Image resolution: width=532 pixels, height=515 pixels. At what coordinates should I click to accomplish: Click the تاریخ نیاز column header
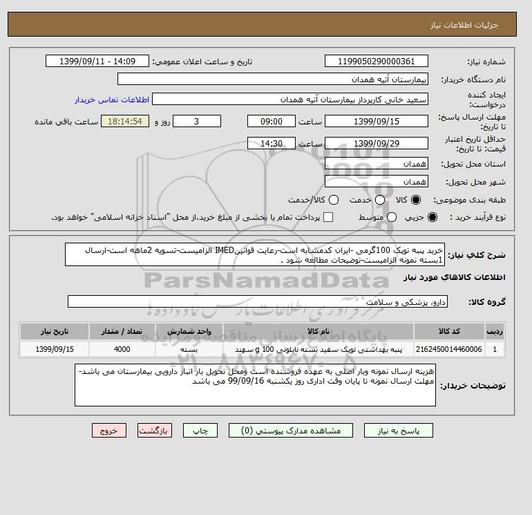point(55,331)
